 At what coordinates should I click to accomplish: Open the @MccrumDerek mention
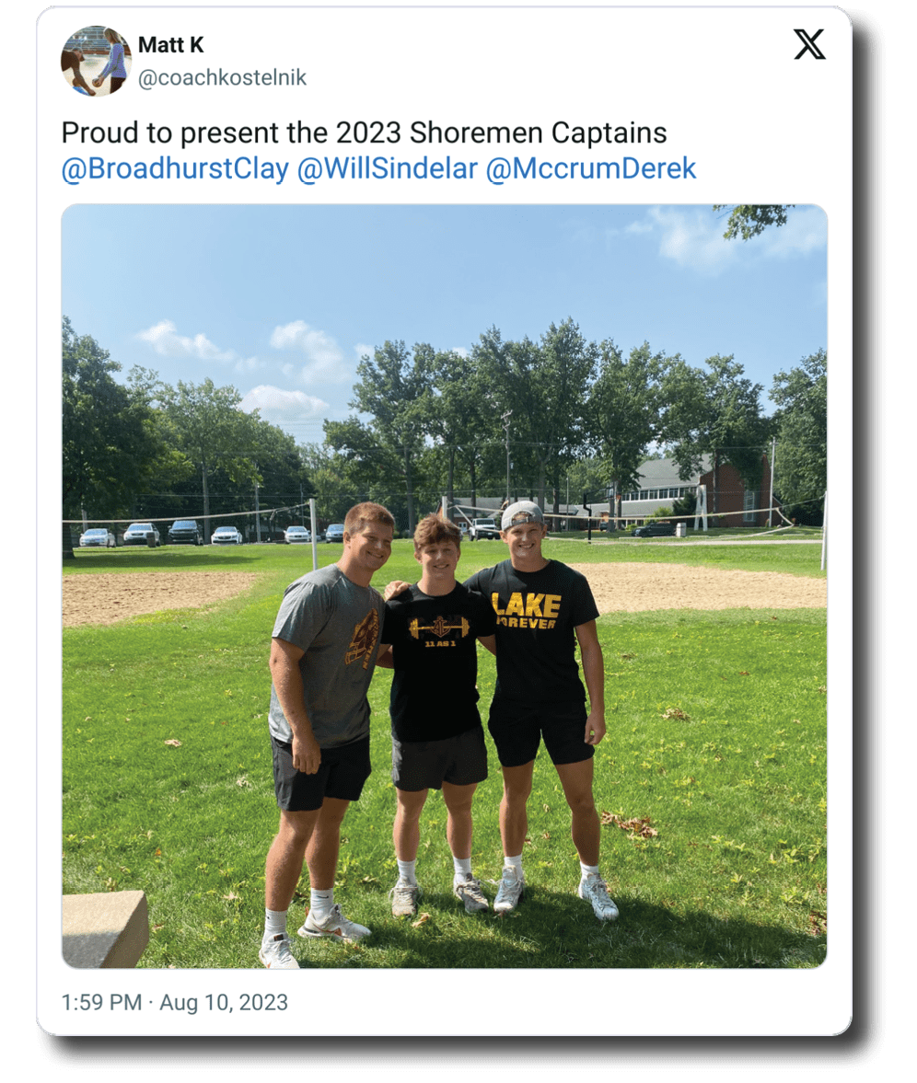click(591, 169)
